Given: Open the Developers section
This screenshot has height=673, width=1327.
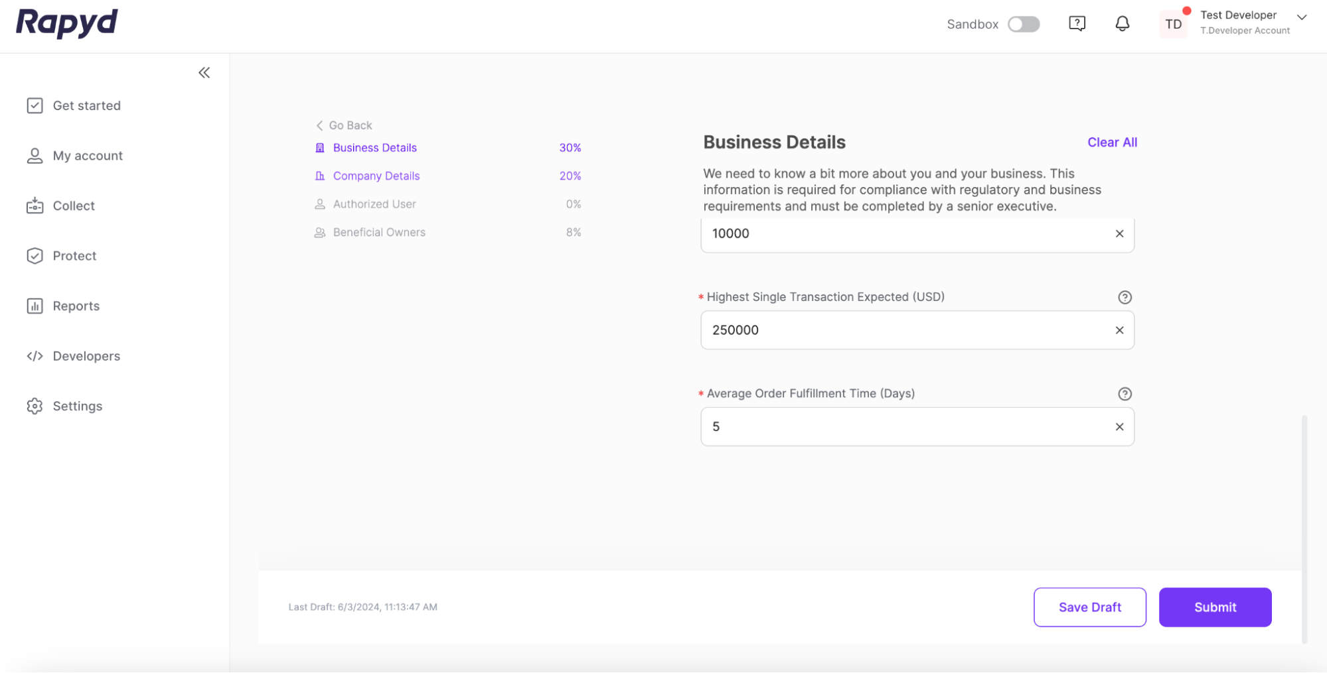Looking at the screenshot, I should click(86, 356).
